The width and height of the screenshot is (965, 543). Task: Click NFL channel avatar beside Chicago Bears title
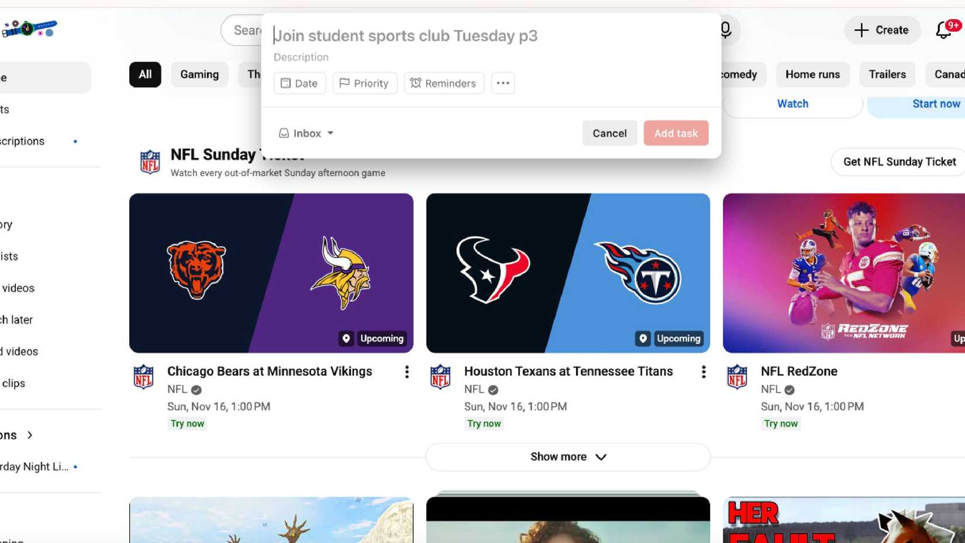[144, 377]
